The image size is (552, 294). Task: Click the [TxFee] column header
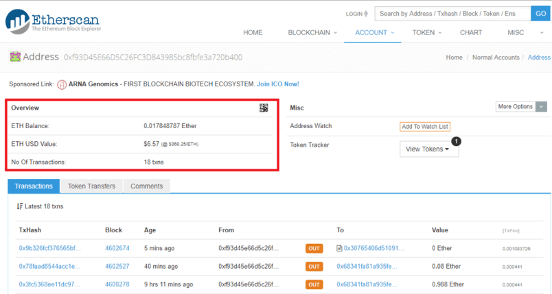(511, 231)
